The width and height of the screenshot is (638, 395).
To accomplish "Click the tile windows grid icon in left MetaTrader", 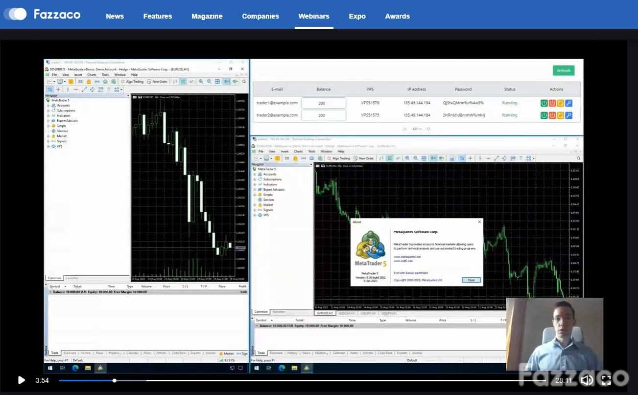I will pos(217,82).
